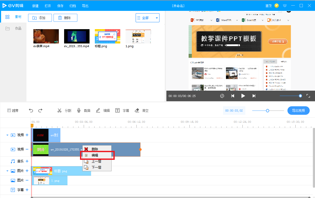Screen dimensions: 315x198
Task: Enable the 对齐 alignment checkbox
Action: pos(9,111)
